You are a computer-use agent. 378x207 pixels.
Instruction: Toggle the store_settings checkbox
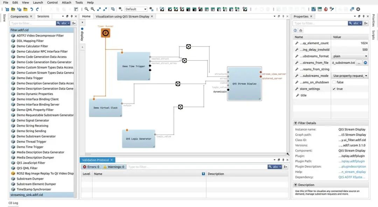click(334, 89)
